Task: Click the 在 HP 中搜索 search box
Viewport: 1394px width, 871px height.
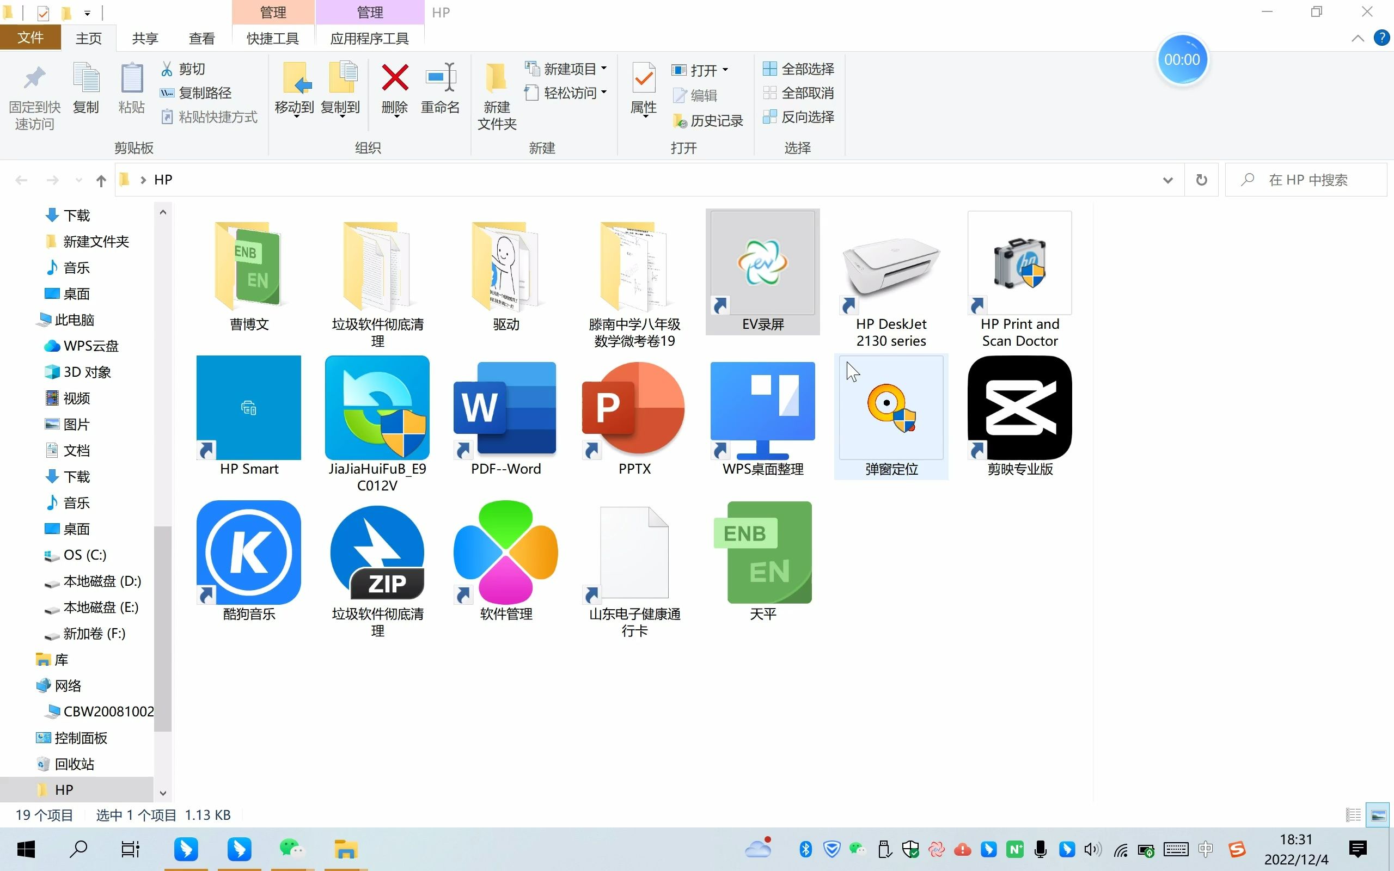Action: tap(1306, 180)
